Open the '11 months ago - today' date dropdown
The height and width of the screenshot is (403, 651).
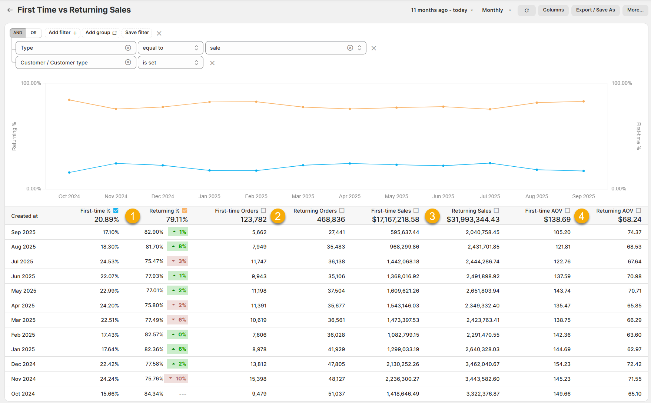pyautogui.click(x=442, y=10)
